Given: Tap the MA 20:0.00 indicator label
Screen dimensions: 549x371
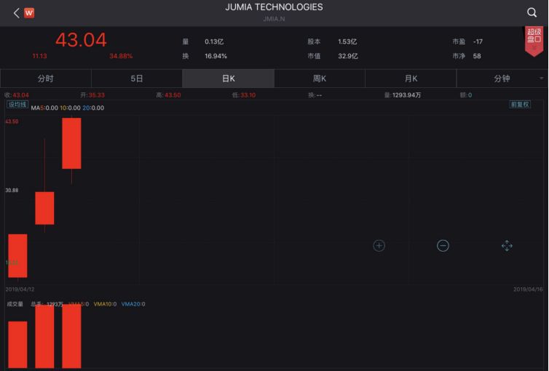Looking at the screenshot, I should [x=93, y=108].
